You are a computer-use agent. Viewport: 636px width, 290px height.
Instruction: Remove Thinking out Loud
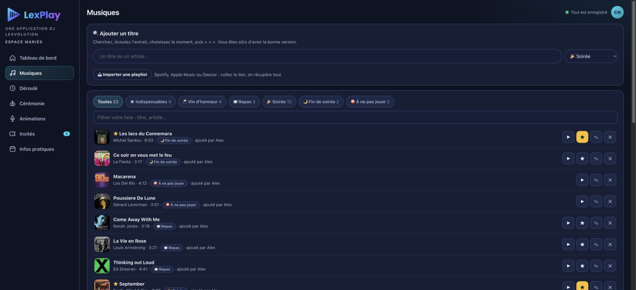pyautogui.click(x=610, y=266)
